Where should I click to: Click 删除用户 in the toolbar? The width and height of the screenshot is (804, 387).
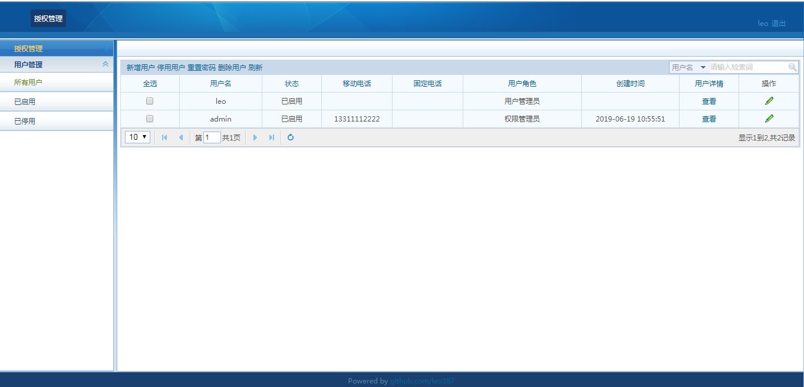(x=232, y=68)
